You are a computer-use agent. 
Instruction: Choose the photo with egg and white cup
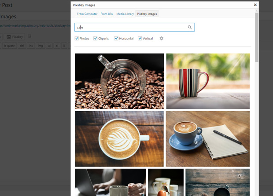click(166, 182)
